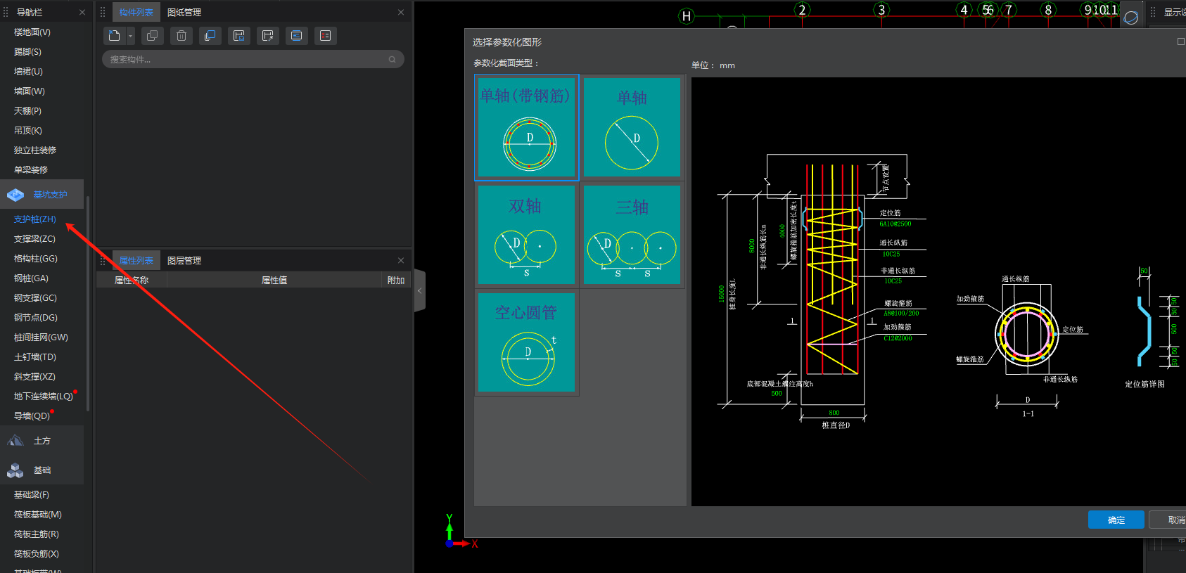The width and height of the screenshot is (1186, 573).
Task: Select 单轴(带钢筋) section thumbnail
Action: 526,127
